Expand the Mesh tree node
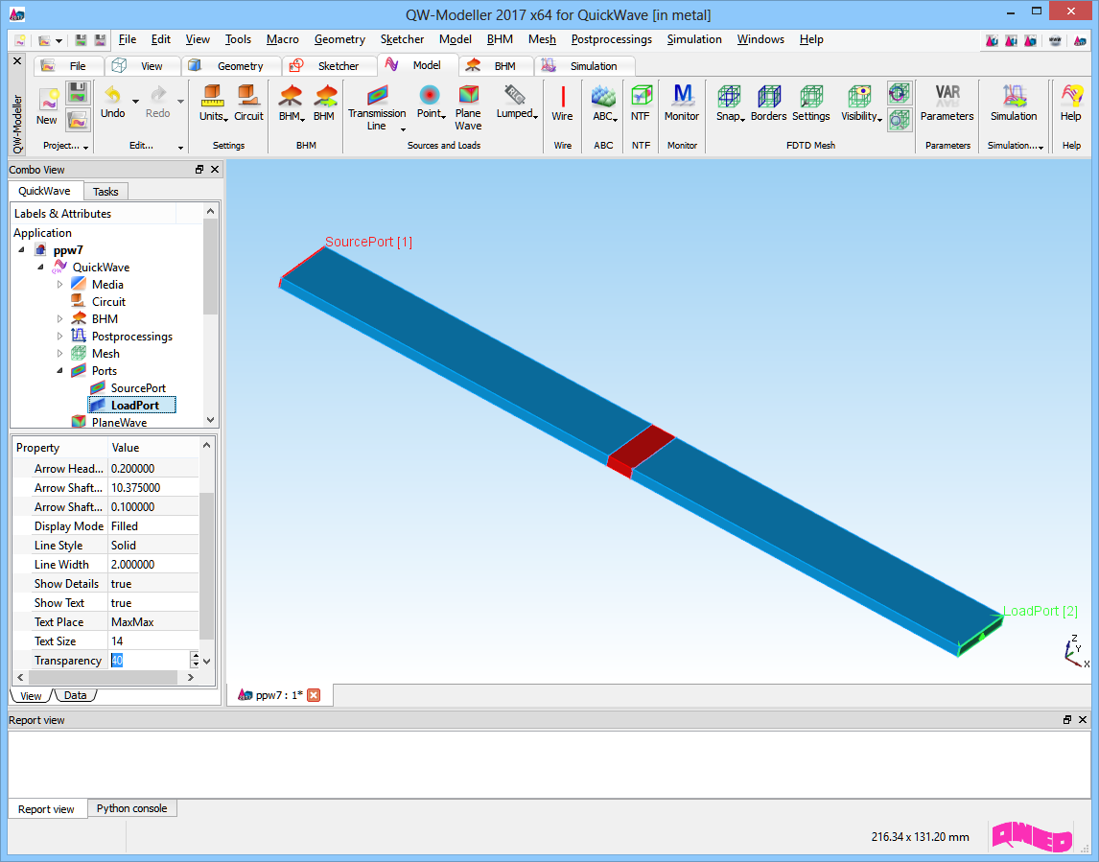This screenshot has height=862, width=1099. pos(59,354)
